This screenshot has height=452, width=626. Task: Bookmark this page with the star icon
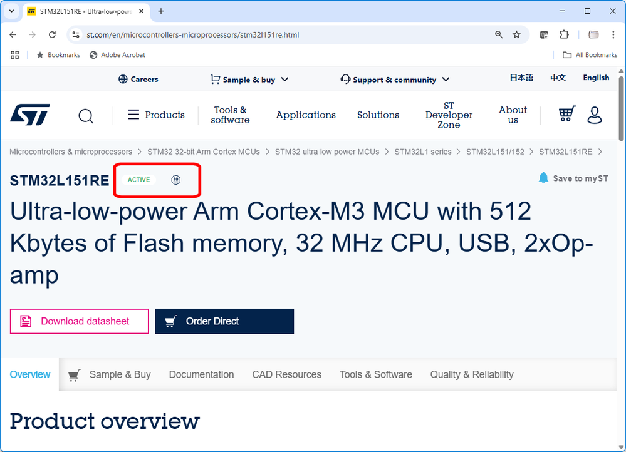click(x=516, y=34)
